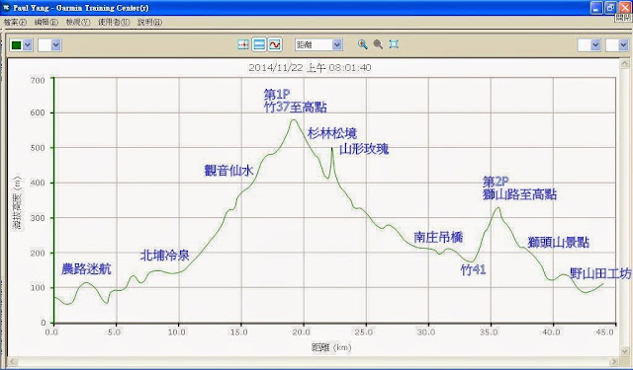Viewport: 633px width, 370px height.
Task: Open the 檔案(F) menu
Action: tap(15, 22)
